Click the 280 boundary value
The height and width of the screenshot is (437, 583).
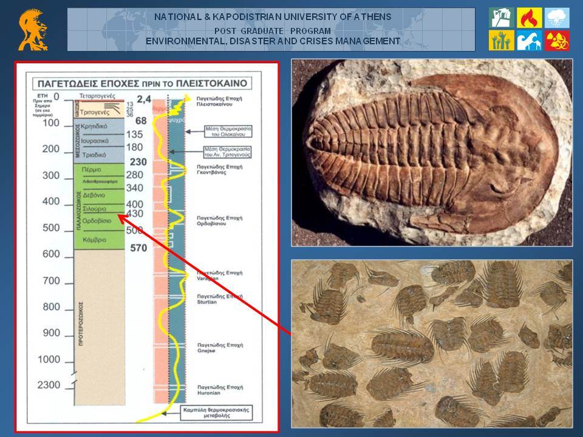tap(134, 175)
